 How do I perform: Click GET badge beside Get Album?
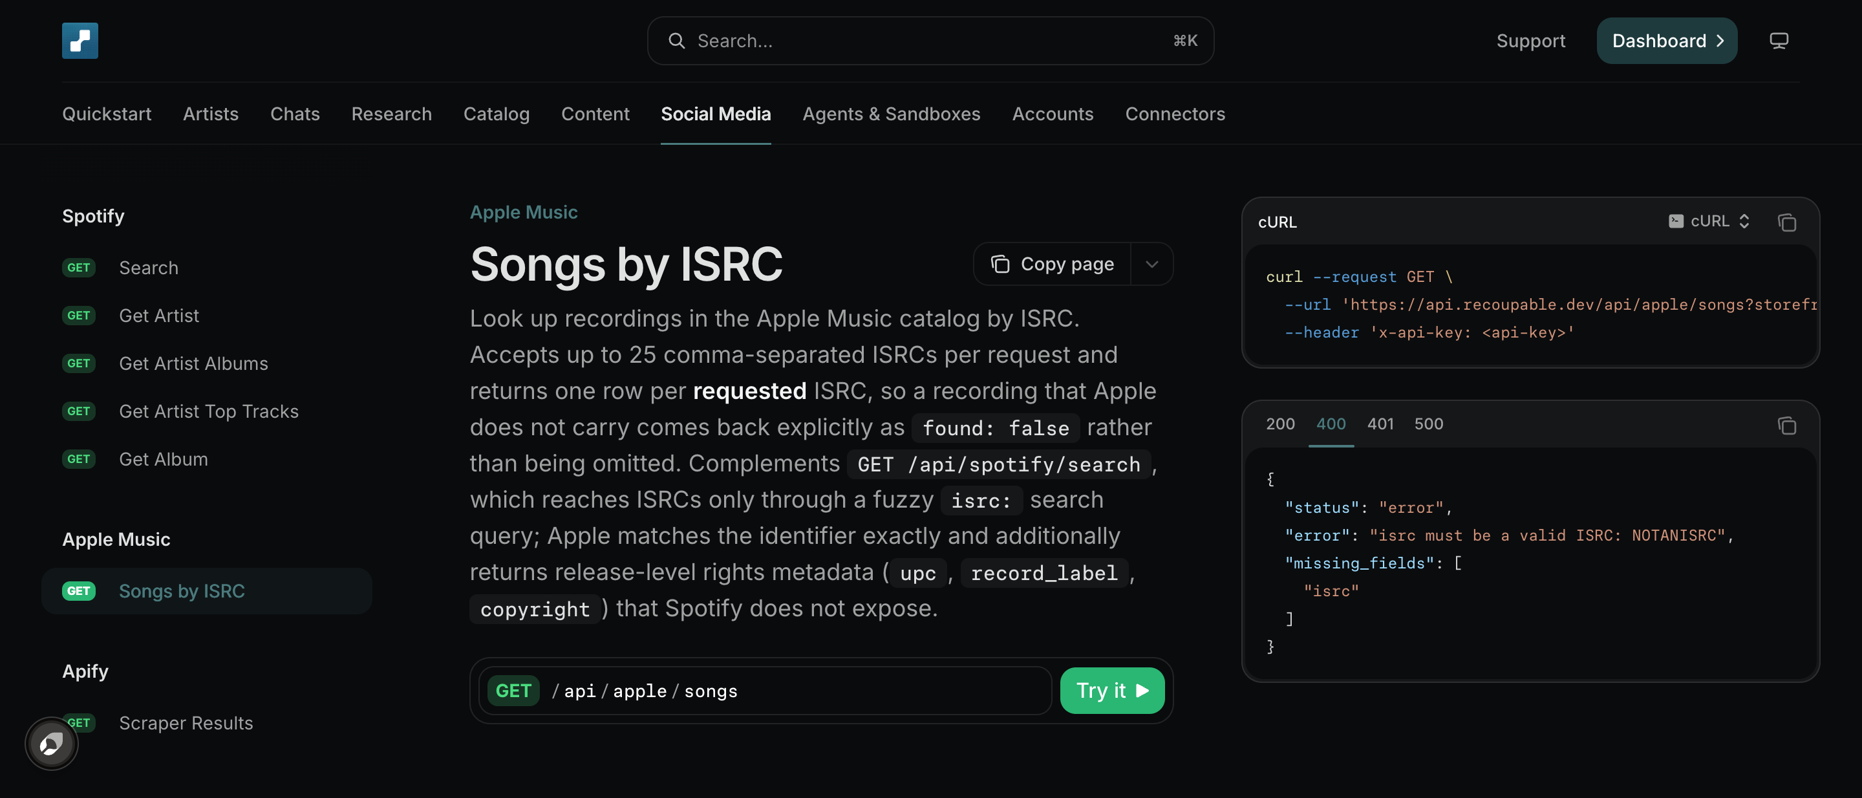pyautogui.click(x=79, y=459)
